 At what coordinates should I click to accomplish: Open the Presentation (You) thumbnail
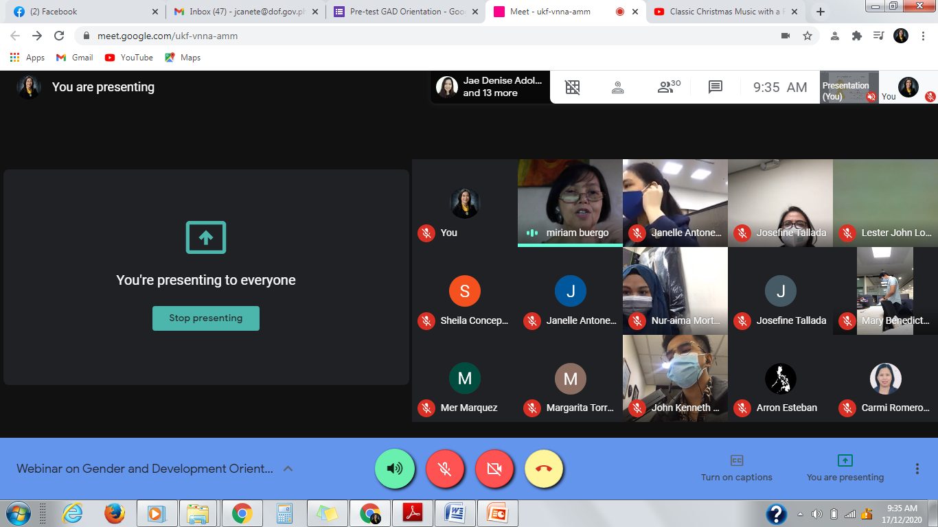849,87
